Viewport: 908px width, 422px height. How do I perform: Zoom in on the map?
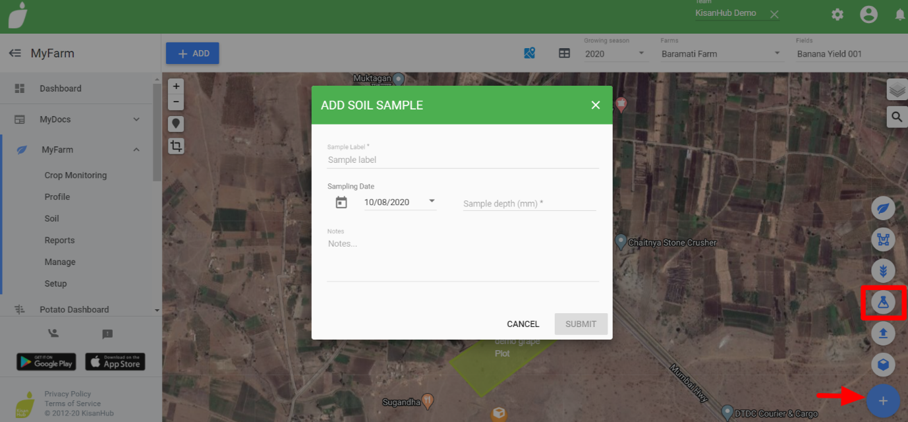pyautogui.click(x=176, y=86)
